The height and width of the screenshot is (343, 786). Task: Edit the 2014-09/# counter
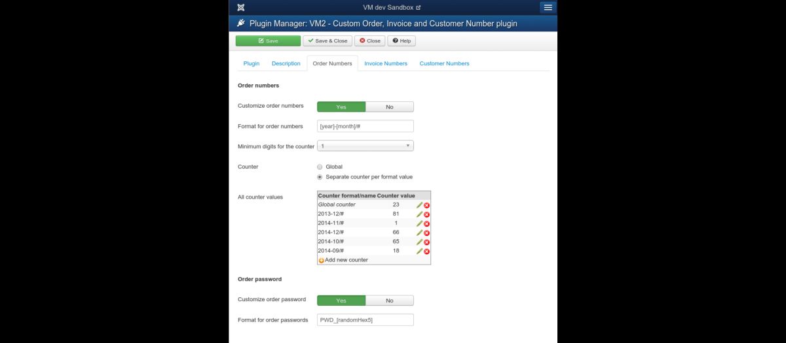click(419, 251)
